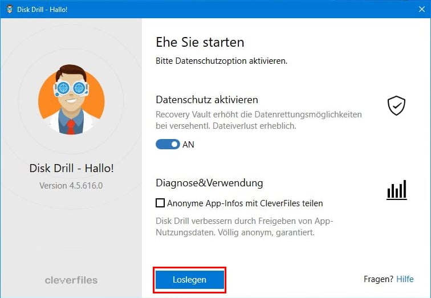This screenshot has width=431, height=298.
Task: Toggle the Datenschutz AN switch off
Action: [x=168, y=144]
